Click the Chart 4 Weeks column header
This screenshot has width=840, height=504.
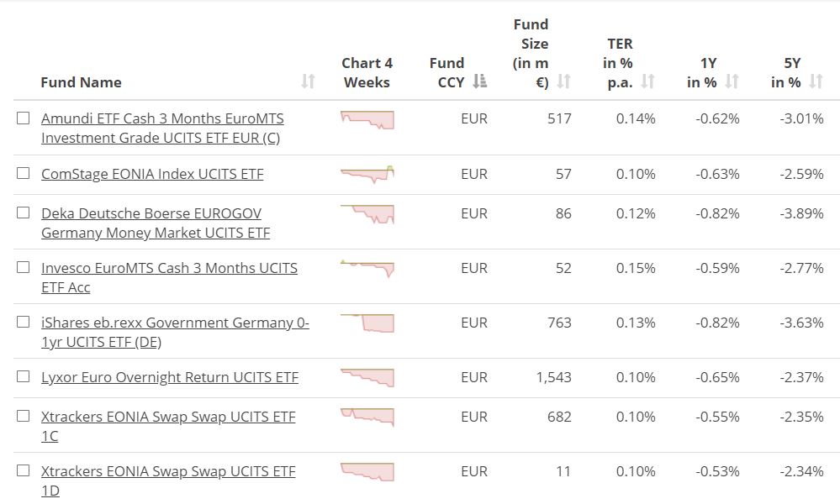[x=367, y=72]
